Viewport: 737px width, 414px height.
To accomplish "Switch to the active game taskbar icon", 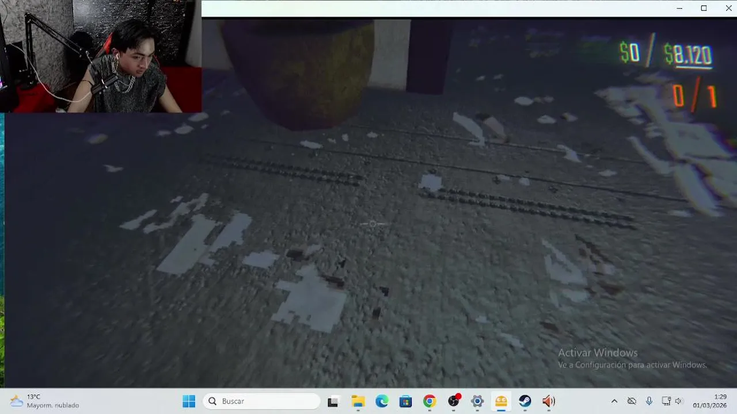I will (x=502, y=401).
